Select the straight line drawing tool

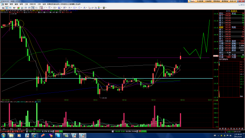[x=44, y=8]
